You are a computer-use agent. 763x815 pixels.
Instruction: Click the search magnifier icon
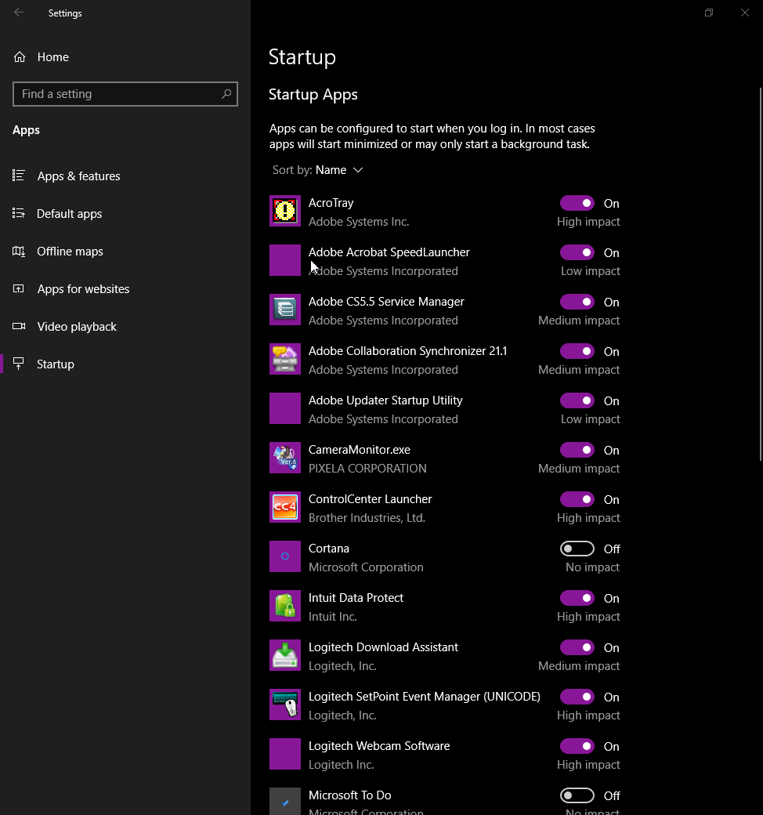pyautogui.click(x=226, y=94)
